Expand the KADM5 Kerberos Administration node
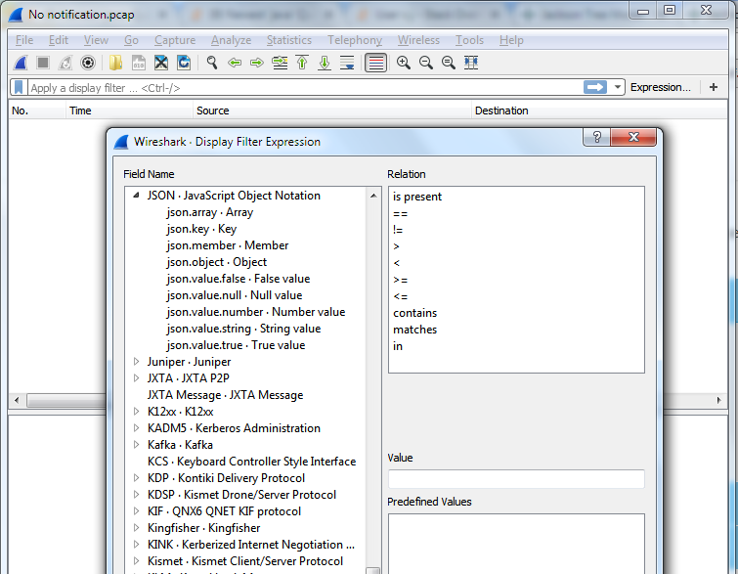 coord(136,428)
